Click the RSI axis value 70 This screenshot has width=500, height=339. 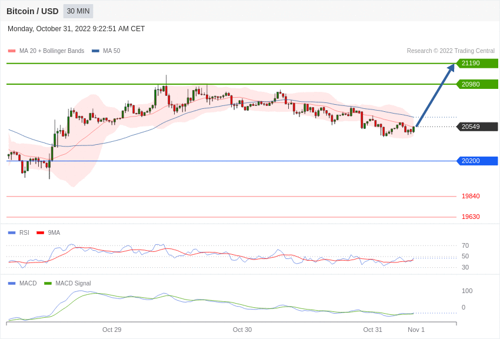(x=465, y=245)
